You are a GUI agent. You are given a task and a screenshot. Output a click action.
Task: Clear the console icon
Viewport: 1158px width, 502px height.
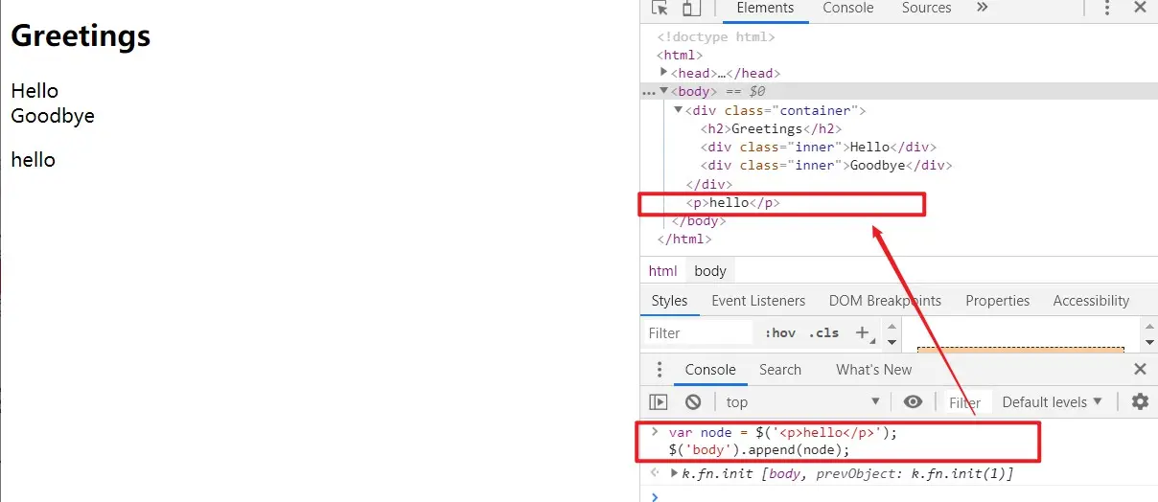click(693, 402)
